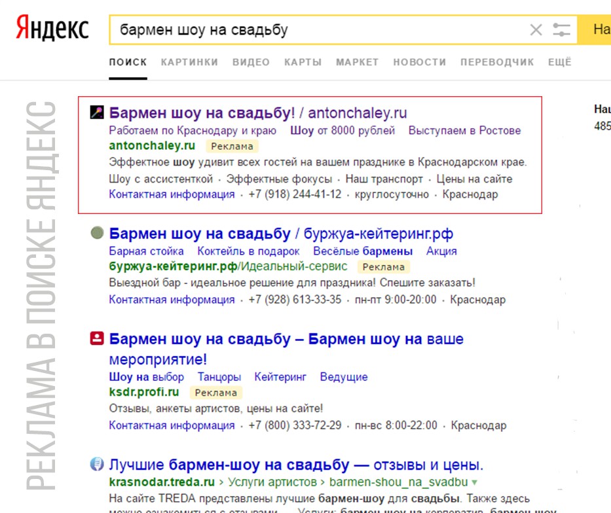The width and height of the screenshot is (611, 513).
Task: Open Лучшие бармен-шоу на свадьбу result title
Action: (x=296, y=465)
